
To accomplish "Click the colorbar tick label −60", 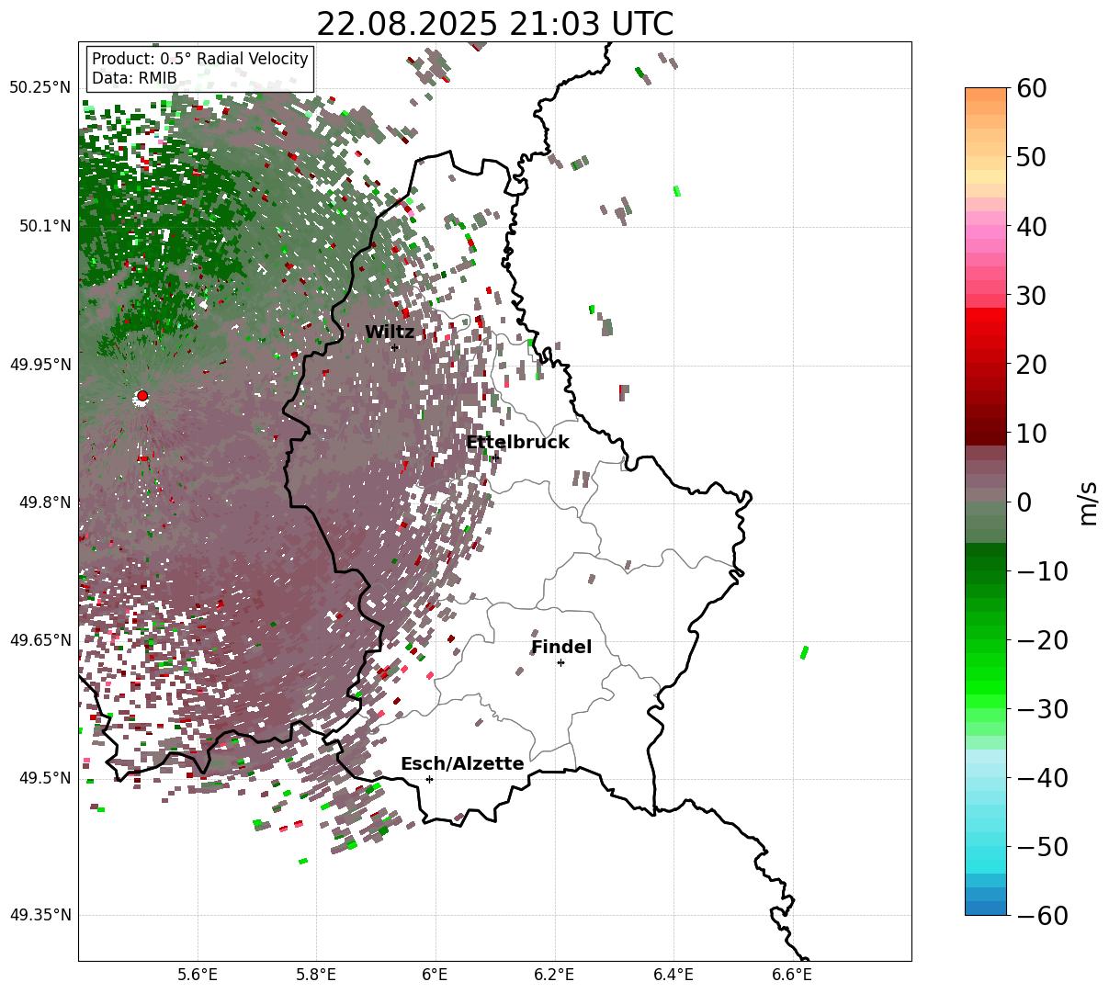I will click(x=1042, y=916).
